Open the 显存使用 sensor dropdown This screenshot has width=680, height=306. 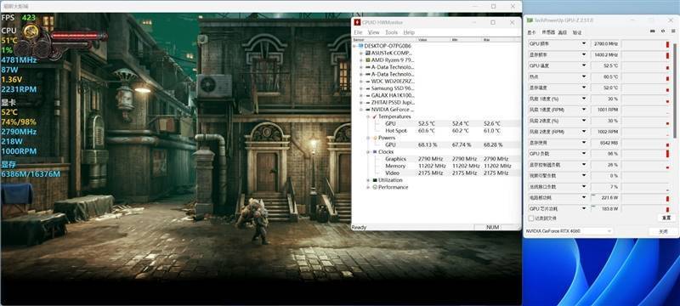[x=584, y=143]
